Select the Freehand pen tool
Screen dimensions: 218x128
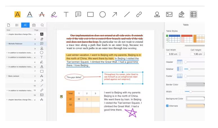pyautogui.click(x=54, y=14)
